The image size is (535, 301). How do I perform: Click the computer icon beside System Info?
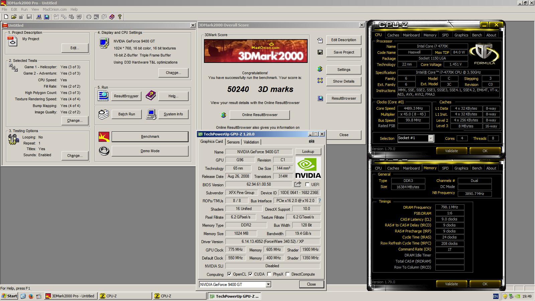pyautogui.click(x=151, y=114)
